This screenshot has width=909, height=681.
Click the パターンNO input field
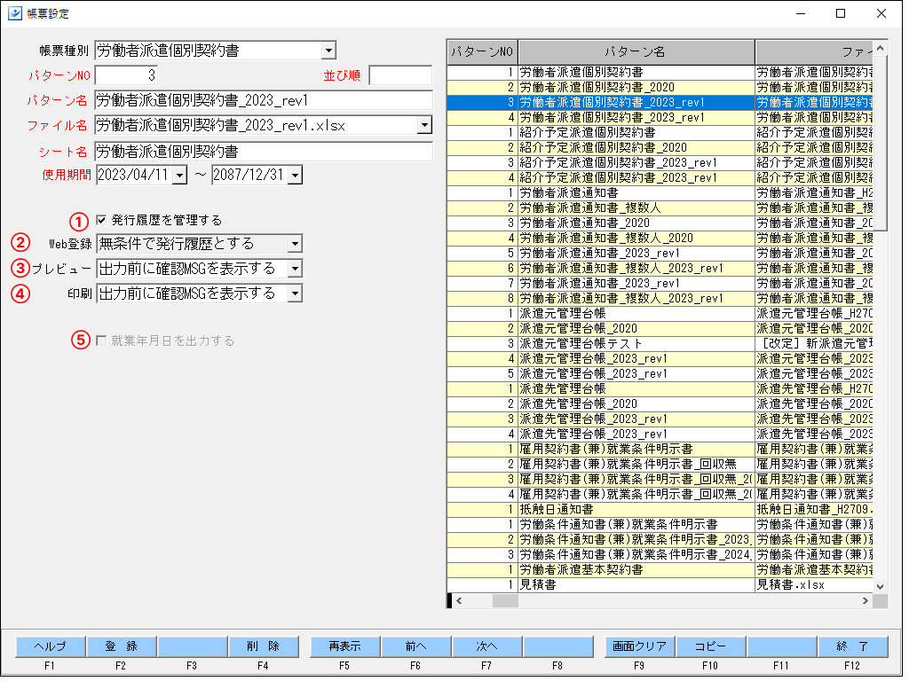(x=124, y=75)
